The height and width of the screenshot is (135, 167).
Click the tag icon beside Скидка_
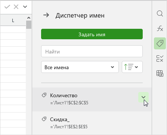pos(44,119)
